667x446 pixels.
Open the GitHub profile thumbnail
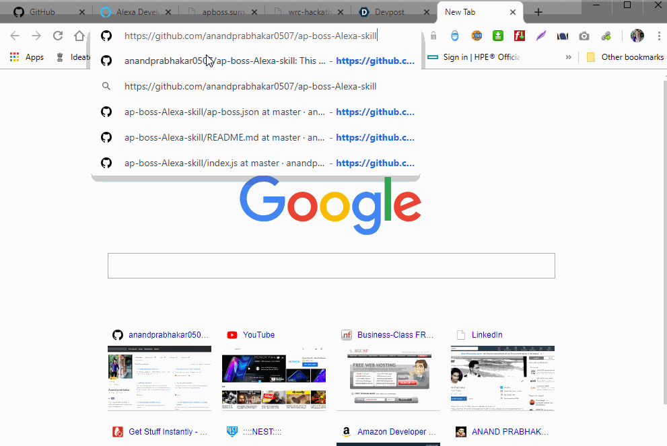160,378
